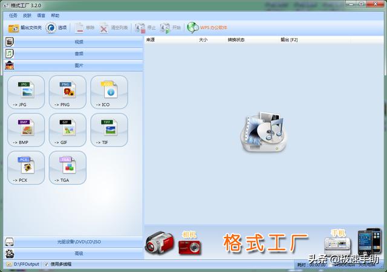Click the Format Factory logo in list area
This screenshot has height=272, width=387.
point(264,132)
